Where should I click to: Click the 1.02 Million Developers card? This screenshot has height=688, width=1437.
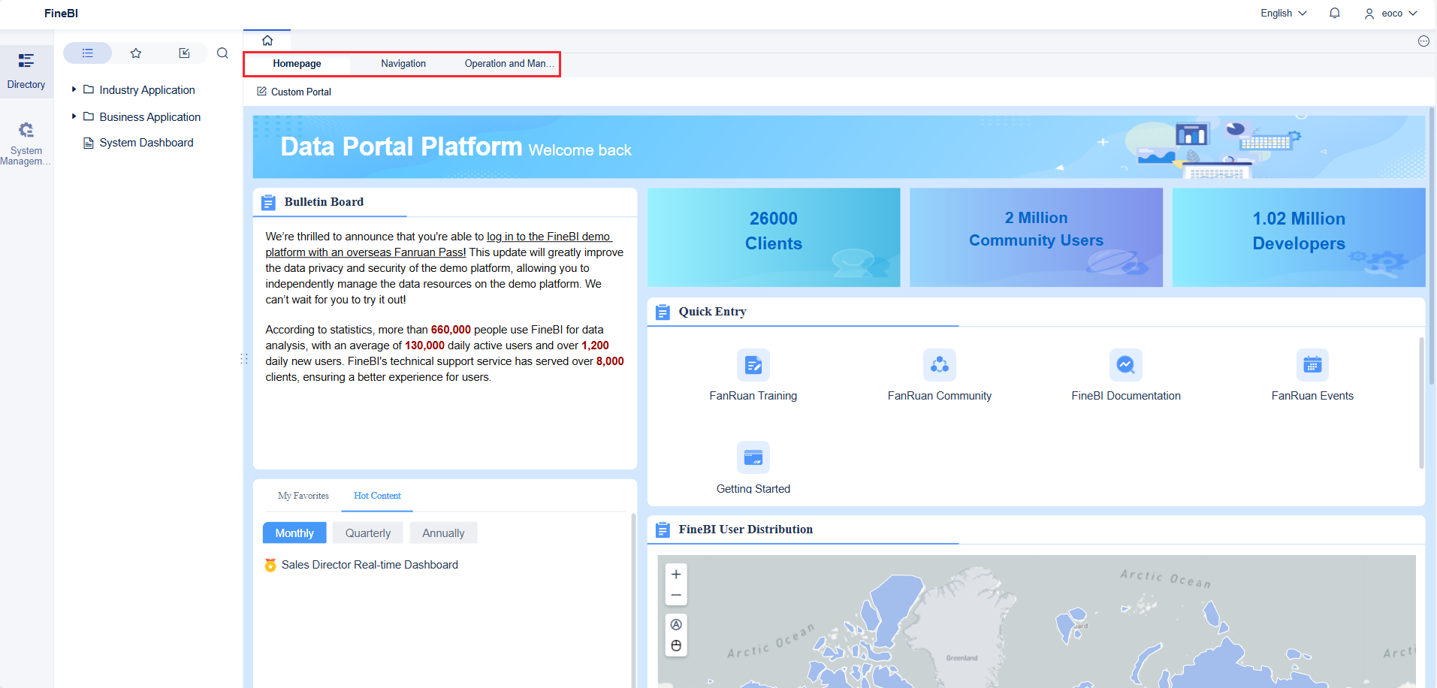pyautogui.click(x=1299, y=237)
